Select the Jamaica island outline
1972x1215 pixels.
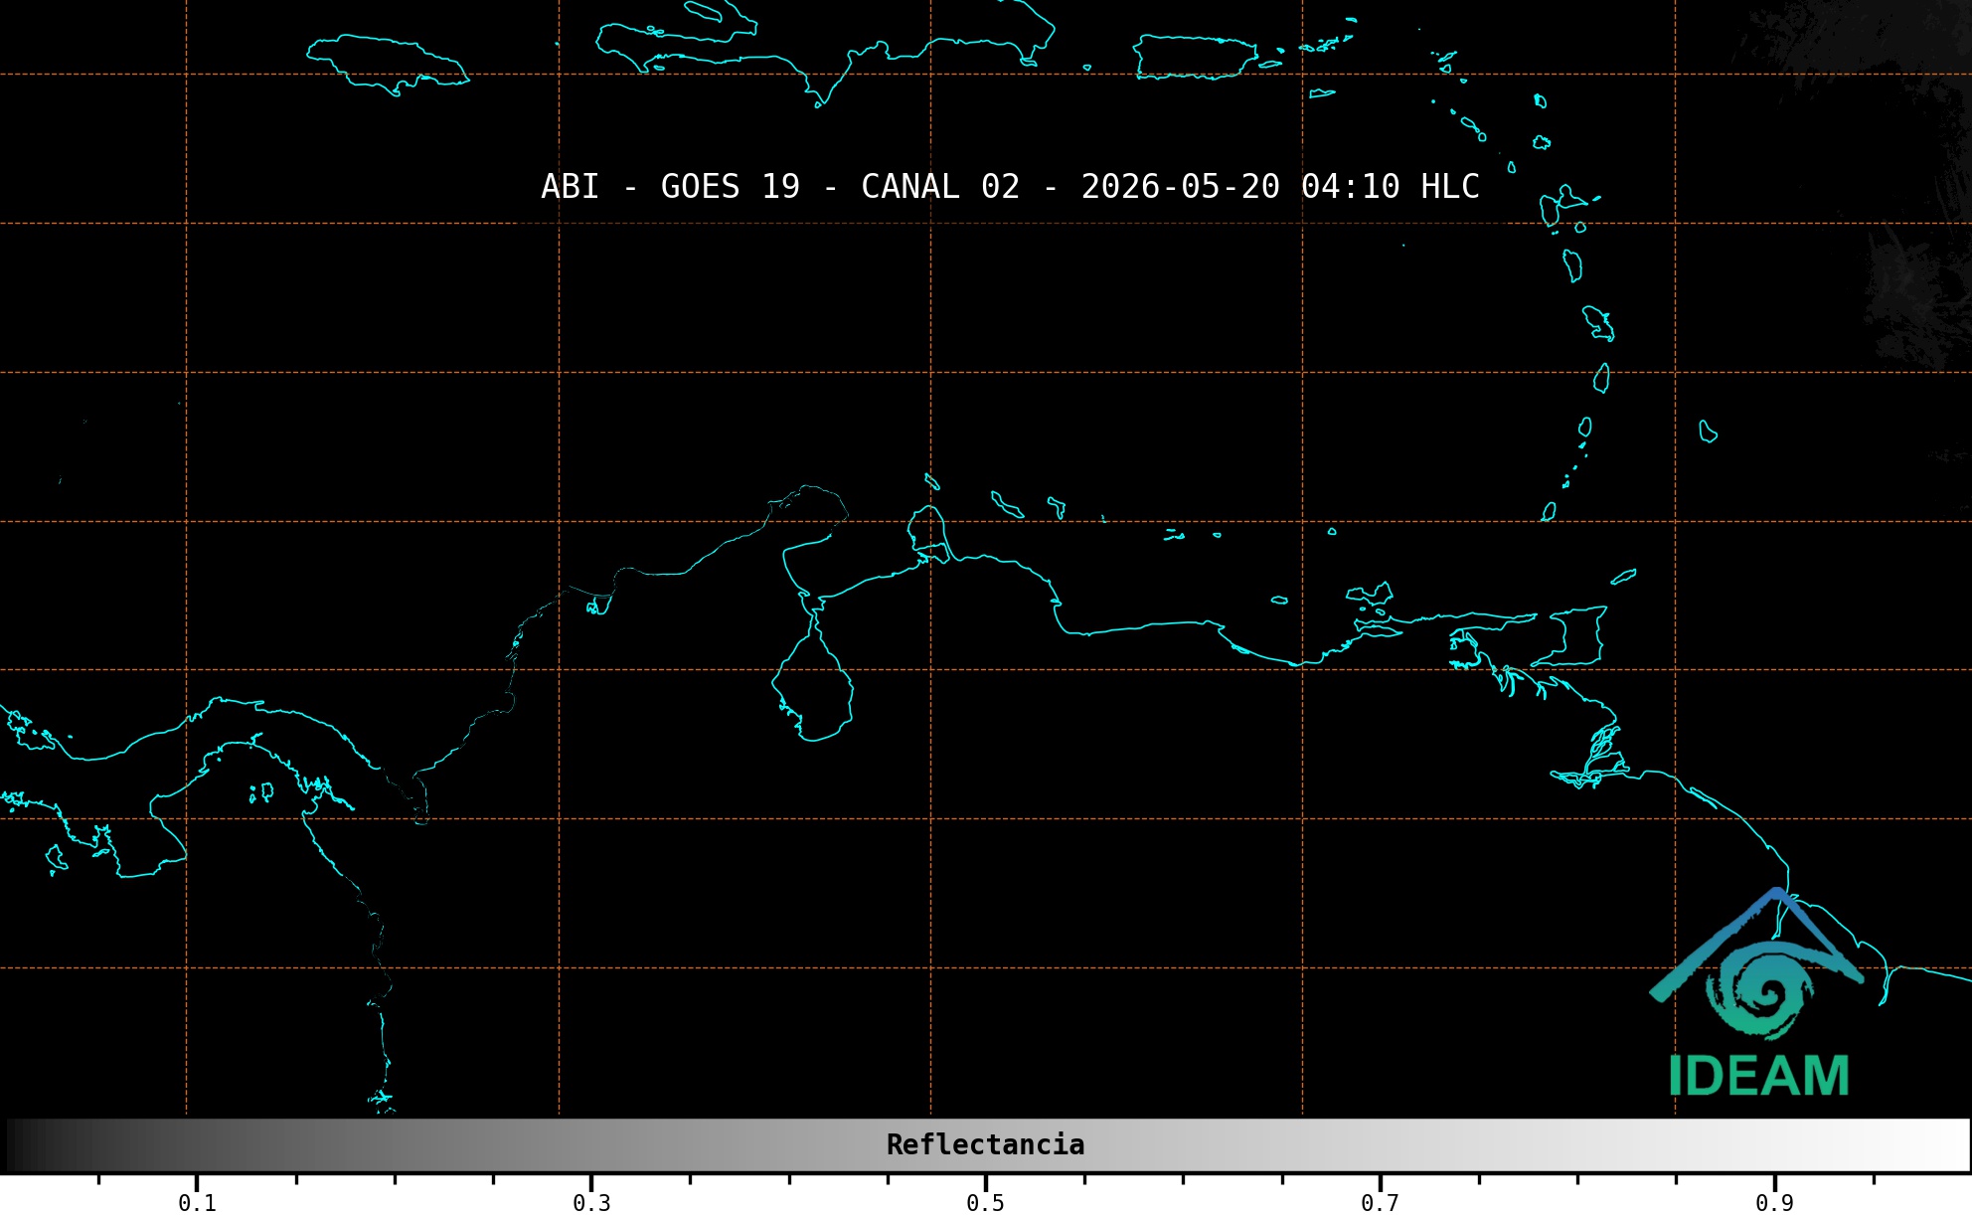click(x=388, y=64)
